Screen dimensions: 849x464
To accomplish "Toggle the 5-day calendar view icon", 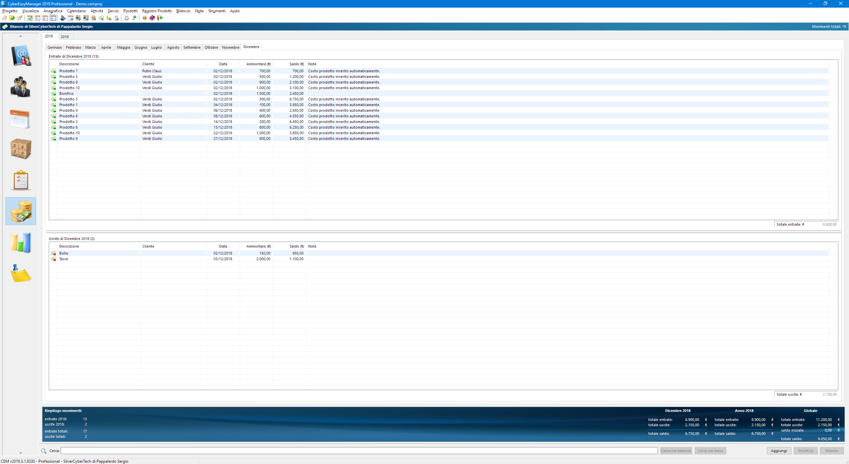I will 53,18.
